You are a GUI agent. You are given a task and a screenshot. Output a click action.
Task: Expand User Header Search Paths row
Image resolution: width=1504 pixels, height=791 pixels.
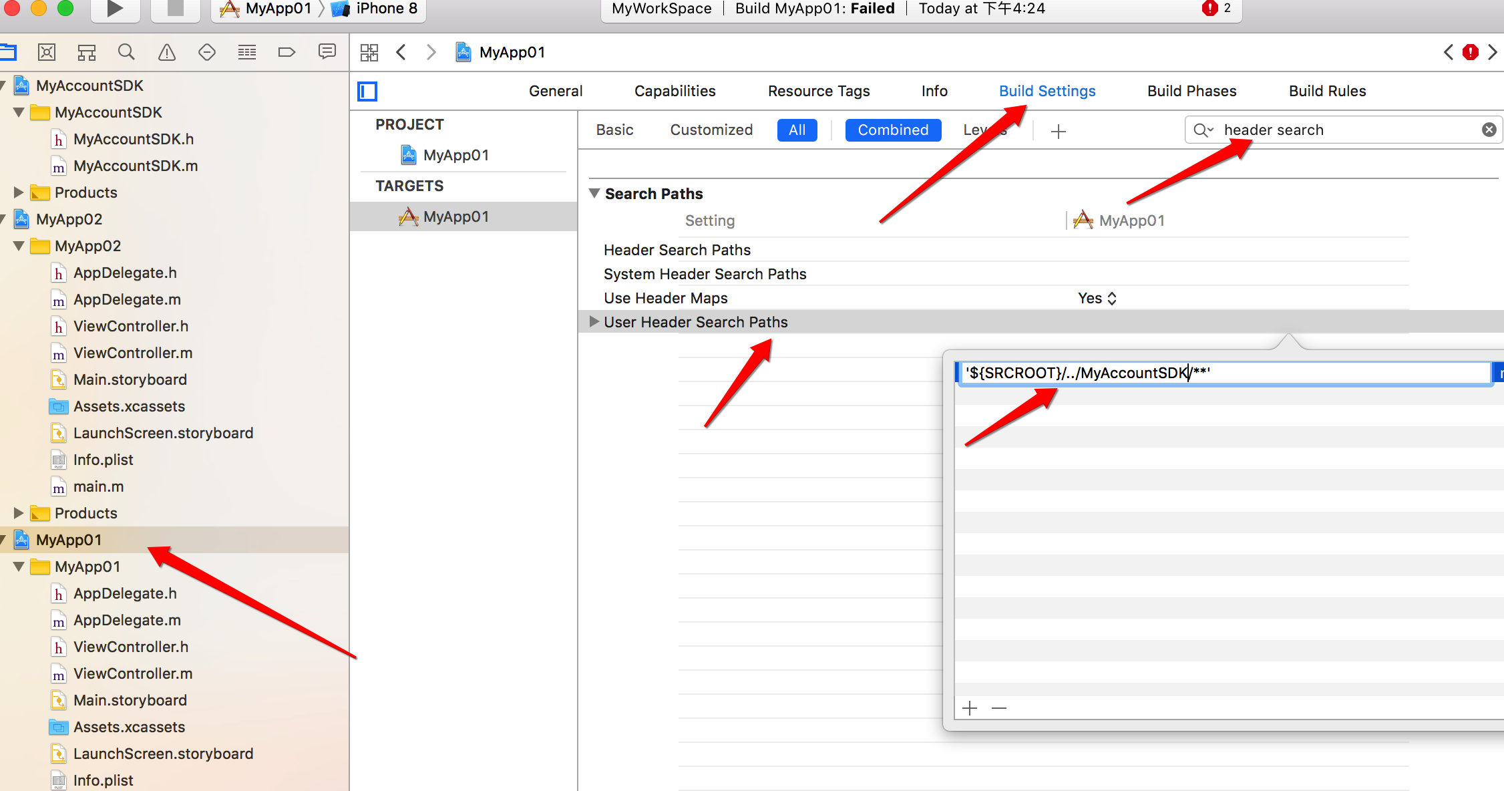(594, 321)
